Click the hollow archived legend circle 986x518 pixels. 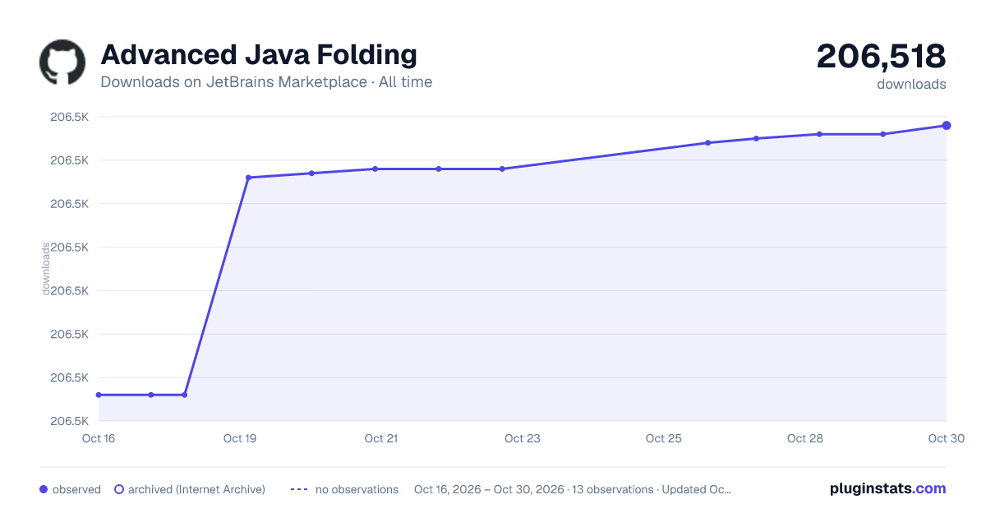click(x=119, y=489)
